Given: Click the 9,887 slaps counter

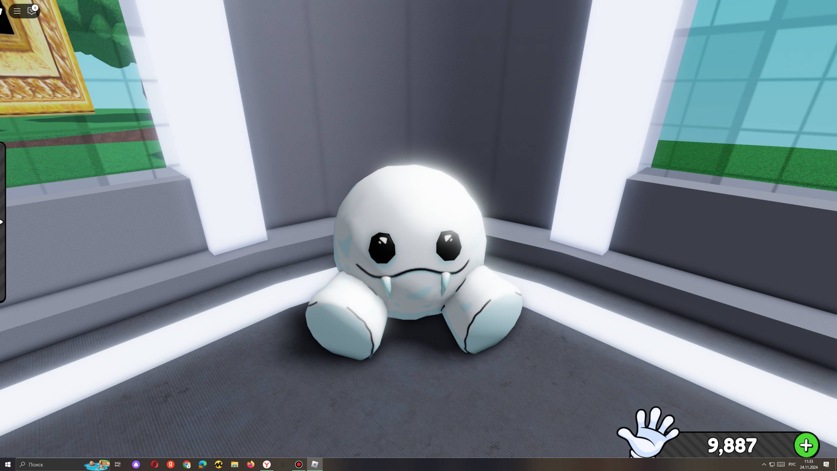Looking at the screenshot, I should point(732,445).
